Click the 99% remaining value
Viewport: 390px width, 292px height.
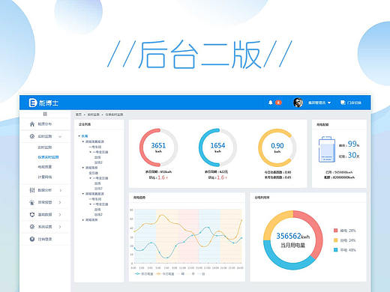(x=353, y=144)
